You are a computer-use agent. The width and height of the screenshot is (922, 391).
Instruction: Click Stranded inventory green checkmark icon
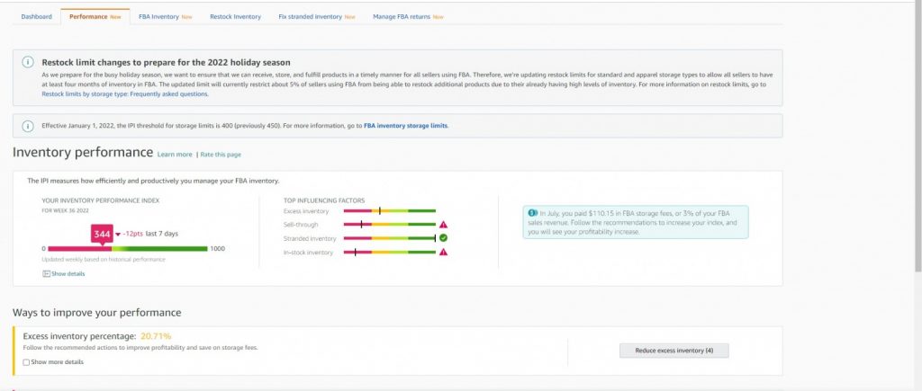coord(443,238)
